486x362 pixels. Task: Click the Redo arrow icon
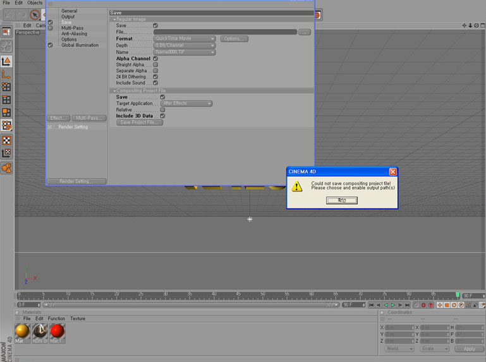tap(21, 15)
